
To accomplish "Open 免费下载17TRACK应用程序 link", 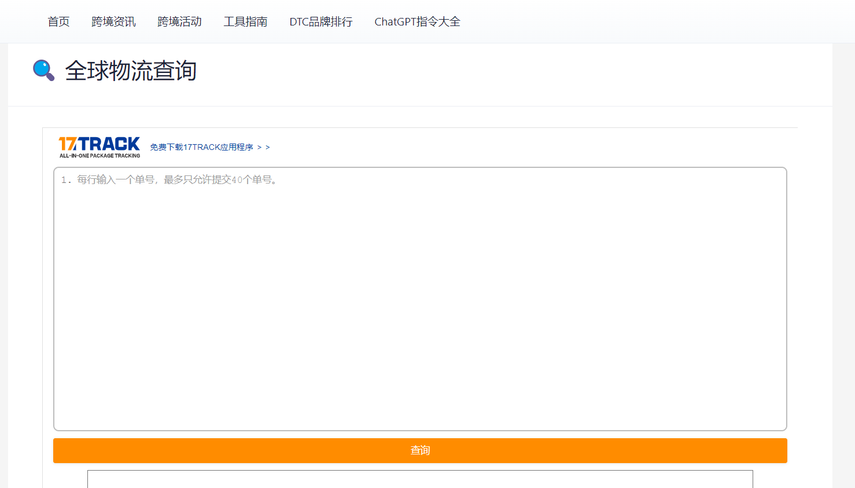I will 210,147.
